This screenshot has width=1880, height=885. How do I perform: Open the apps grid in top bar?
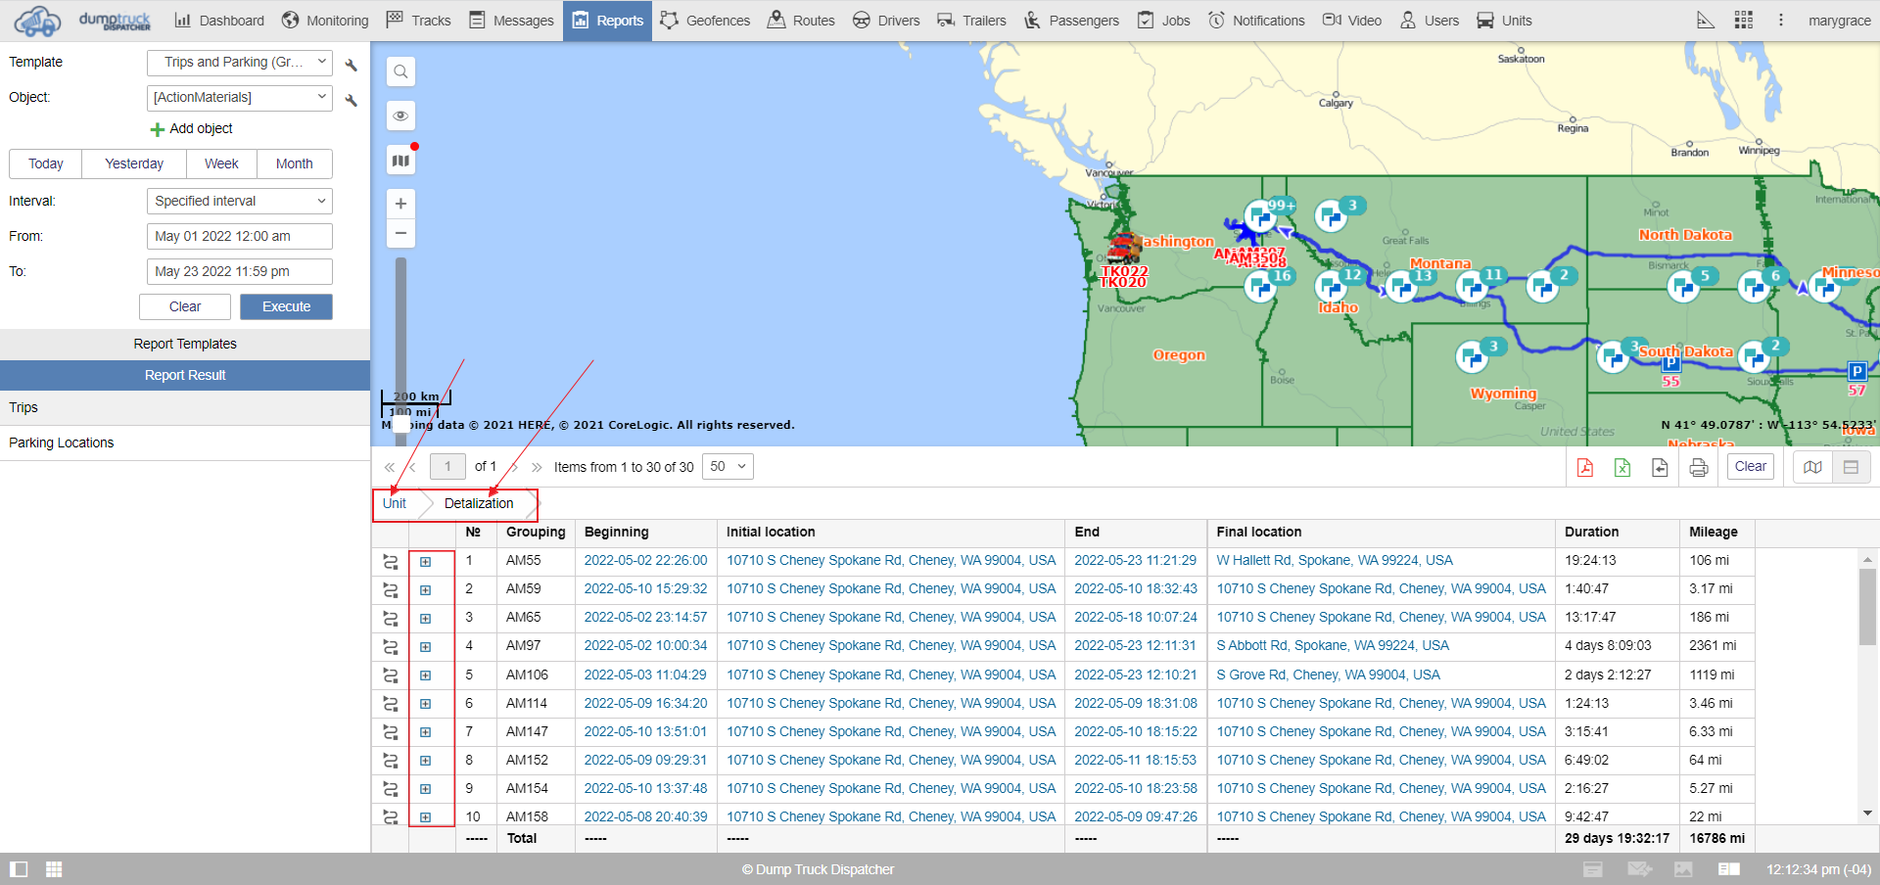tap(1743, 21)
